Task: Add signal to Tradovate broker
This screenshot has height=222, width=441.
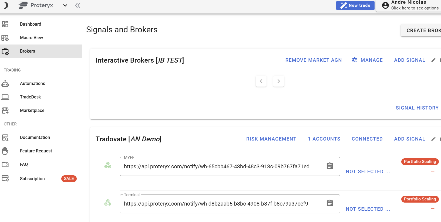Action: 409,139
